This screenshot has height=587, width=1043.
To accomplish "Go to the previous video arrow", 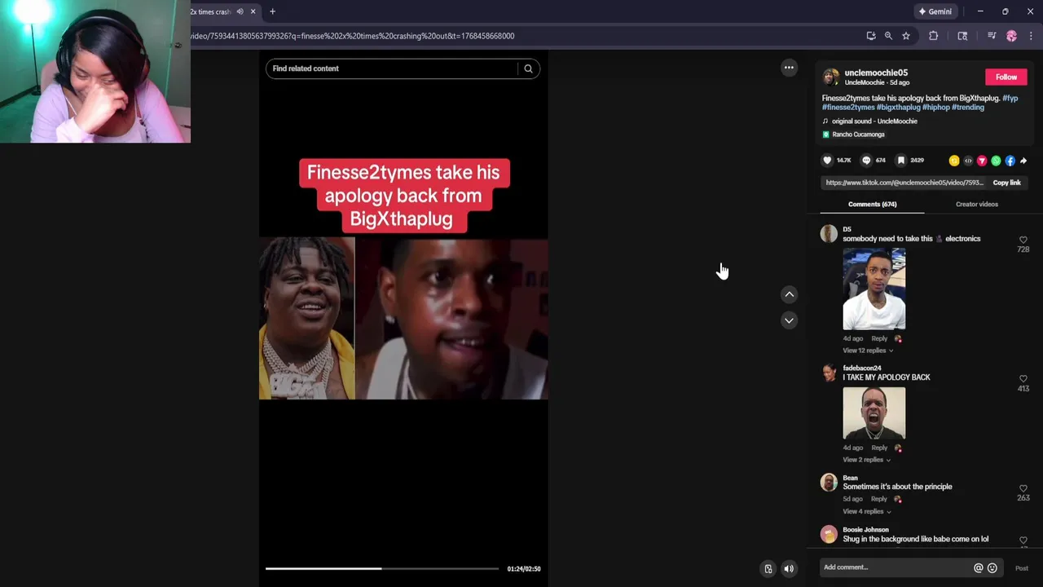I will coord(789,294).
